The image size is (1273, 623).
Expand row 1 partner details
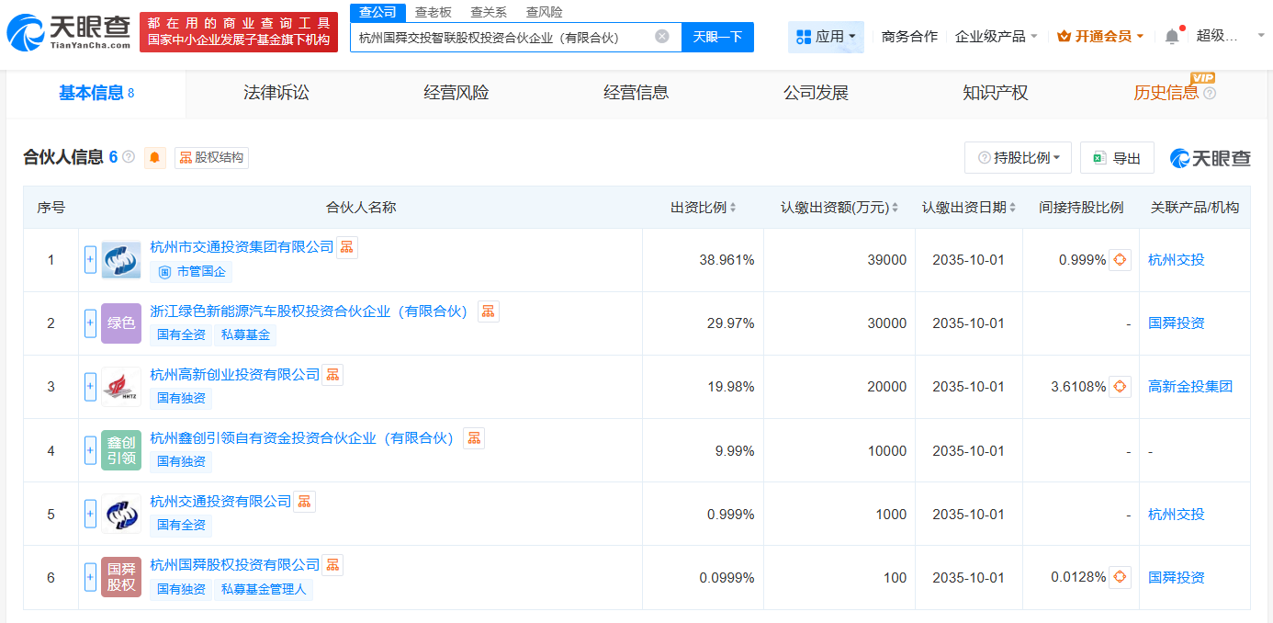(x=90, y=260)
